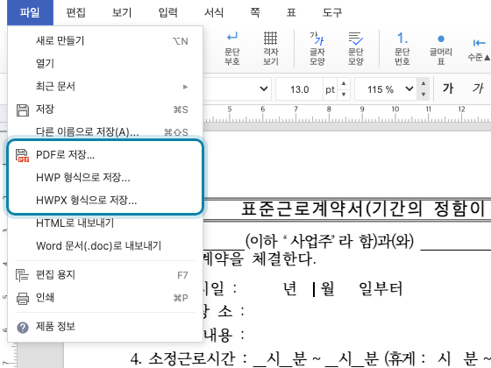Screen dimensions: 491x368
Task: Open the font name dropdown
Action: pyautogui.click(x=264, y=89)
